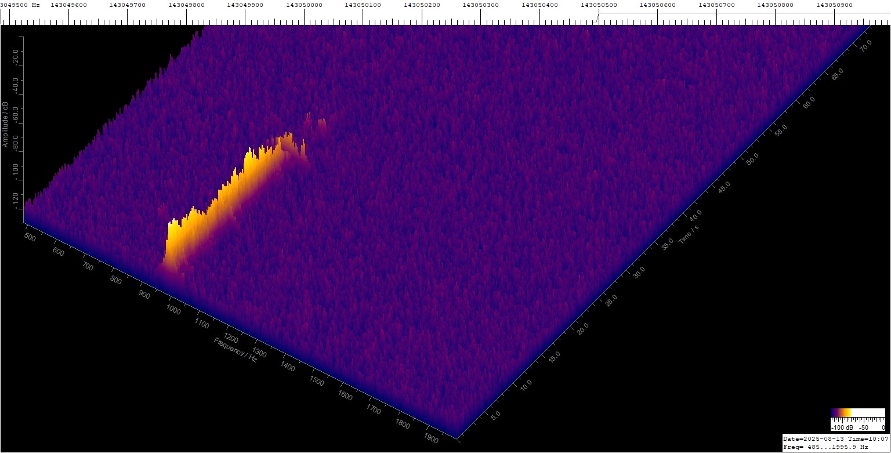Click the Amplitude / dB axis label
Viewport: 891px width, 453px height.
coord(5,124)
